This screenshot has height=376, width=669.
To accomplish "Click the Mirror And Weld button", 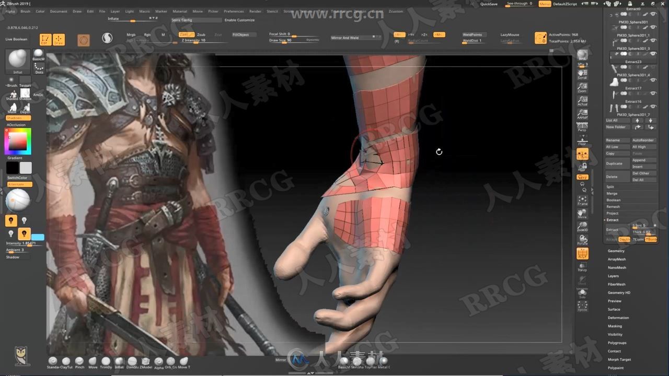I will pyautogui.click(x=356, y=38).
